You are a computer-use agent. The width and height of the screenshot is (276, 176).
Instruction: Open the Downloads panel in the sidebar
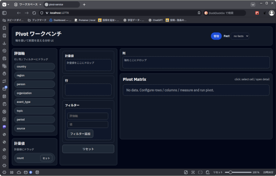(x=4, y=43)
